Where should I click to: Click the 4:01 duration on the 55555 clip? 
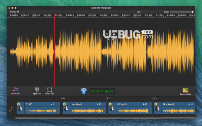click(x=53, y=104)
